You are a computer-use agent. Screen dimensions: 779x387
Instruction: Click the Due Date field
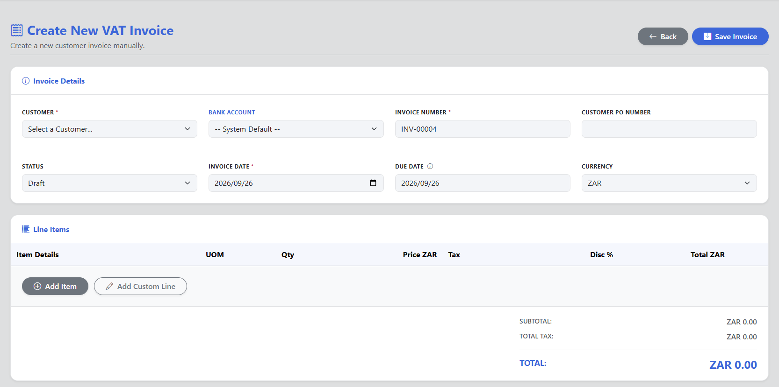click(x=483, y=183)
